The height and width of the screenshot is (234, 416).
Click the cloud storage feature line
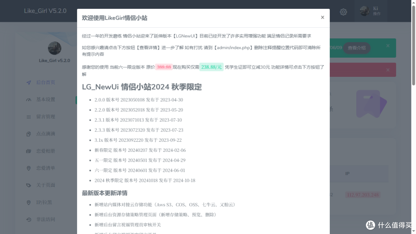pyautogui.click(x=166, y=205)
